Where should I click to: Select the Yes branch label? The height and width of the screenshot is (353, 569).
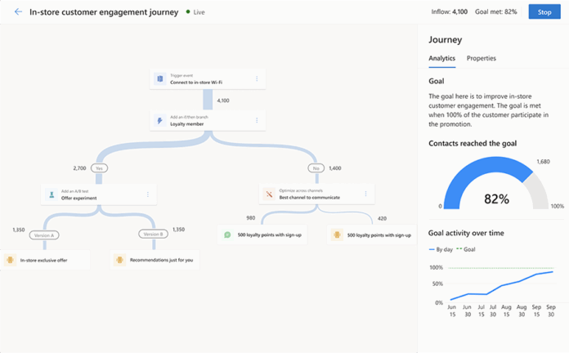[x=98, y=168]
